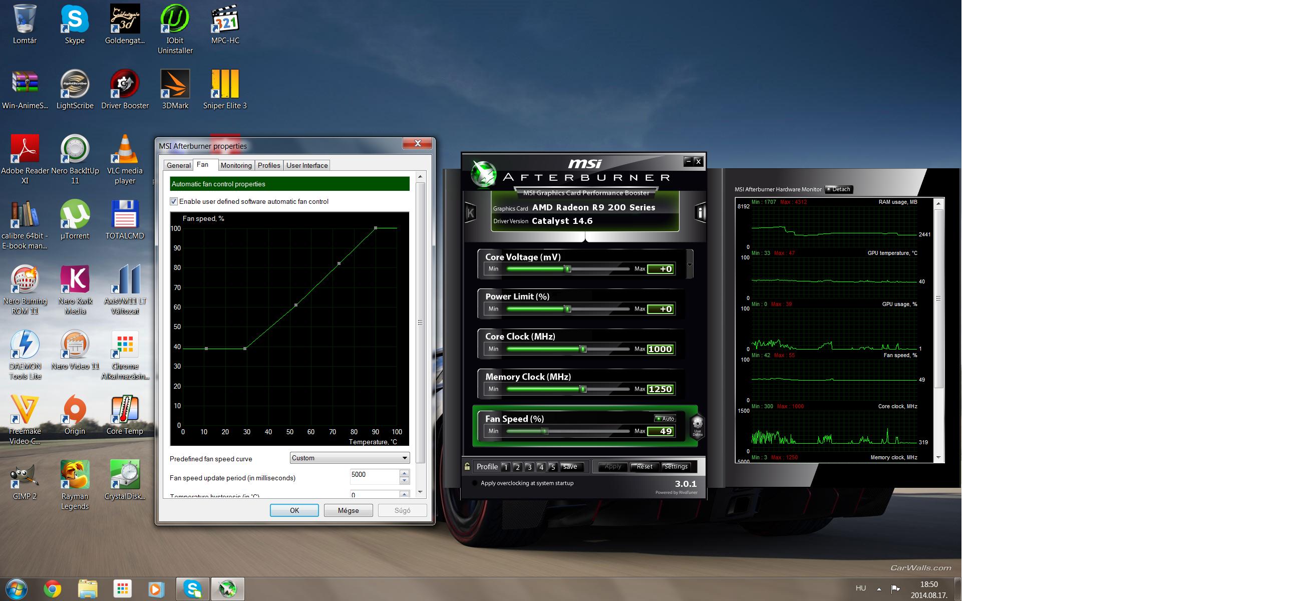The image size is (1305, 601).
Task: Launch IObit Uninstaller shortcut
Action: 175,30
